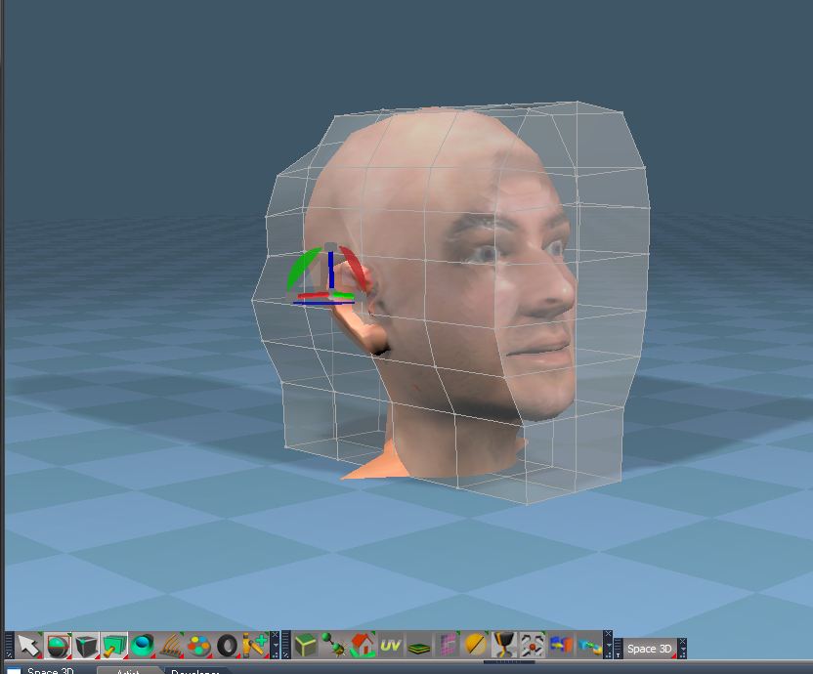Toggle the goblet lathe tool icon

pyautogui.click(x=503, y=646)
